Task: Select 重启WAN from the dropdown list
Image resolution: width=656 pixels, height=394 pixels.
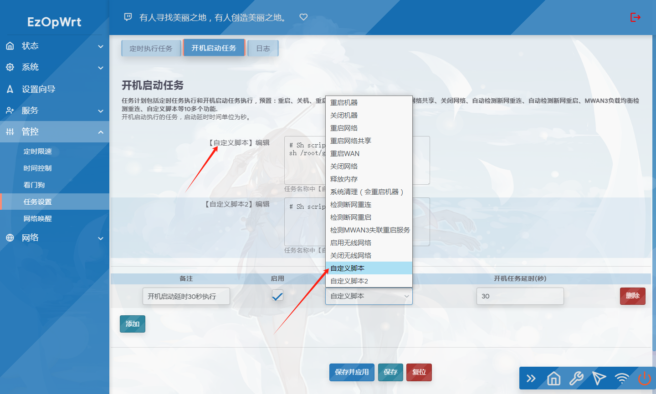Action: click(x=369, y=154)
